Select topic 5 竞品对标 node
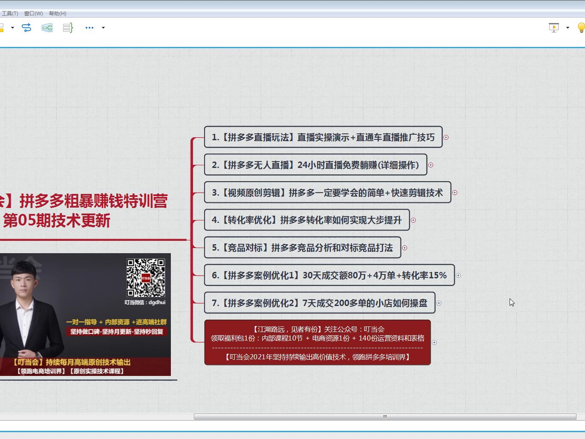This screenshot has width=585, height=439. click(x=303, y=248)
